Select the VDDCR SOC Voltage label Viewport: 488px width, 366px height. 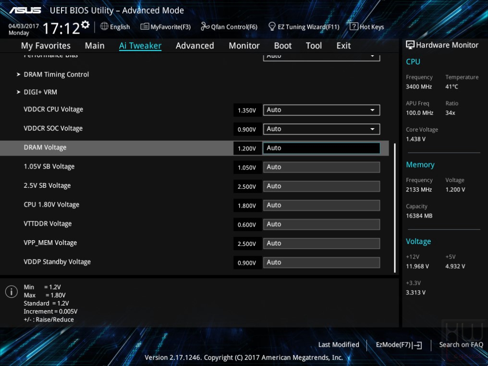[53, 128]
